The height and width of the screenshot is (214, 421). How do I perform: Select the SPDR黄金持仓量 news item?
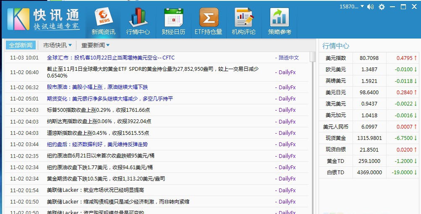tap(152, 72)
